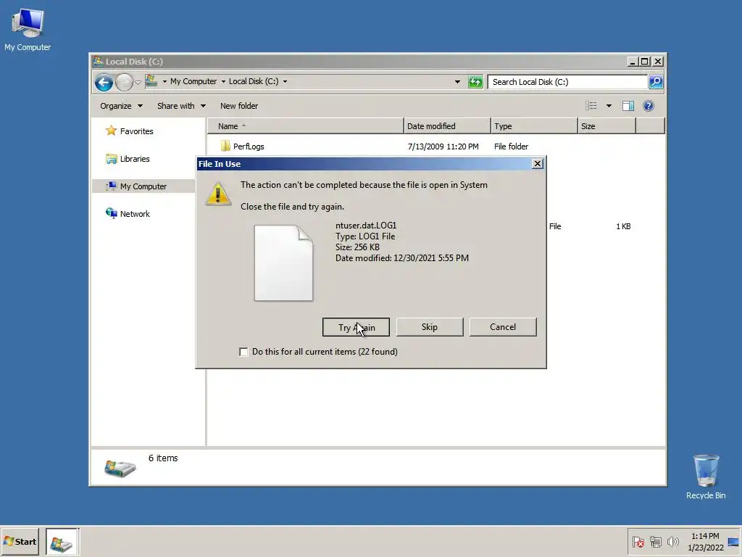Expand the arrow after My Computer breadcrumb
742x557 pixels.
point(223,81)
